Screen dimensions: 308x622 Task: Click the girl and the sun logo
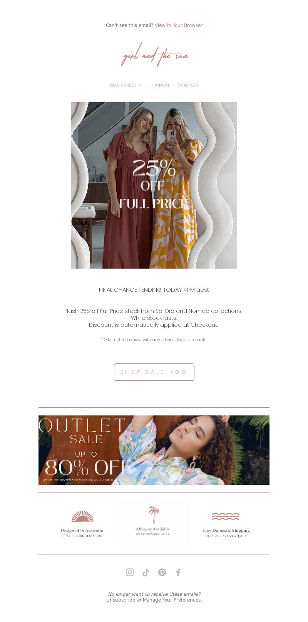154,55
